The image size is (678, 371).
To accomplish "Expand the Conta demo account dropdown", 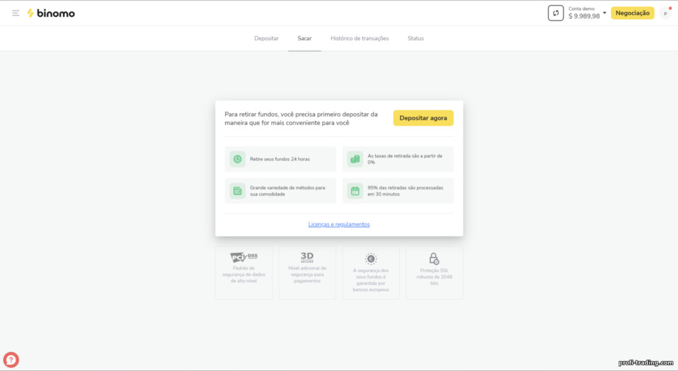I will (x=605, y=13).
